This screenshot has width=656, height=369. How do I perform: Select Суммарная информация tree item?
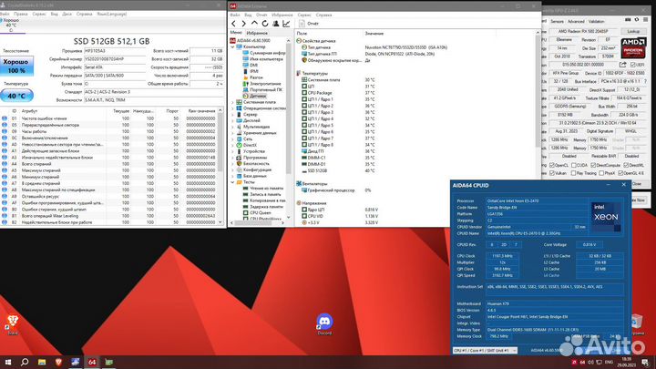click(x=263, y=53)
